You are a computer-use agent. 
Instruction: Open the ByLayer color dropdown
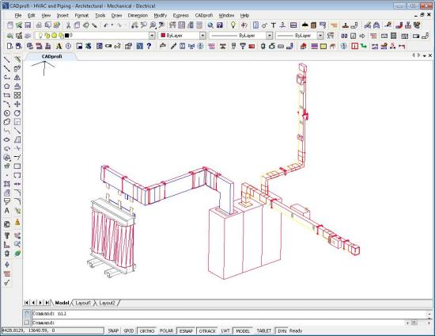202,36
